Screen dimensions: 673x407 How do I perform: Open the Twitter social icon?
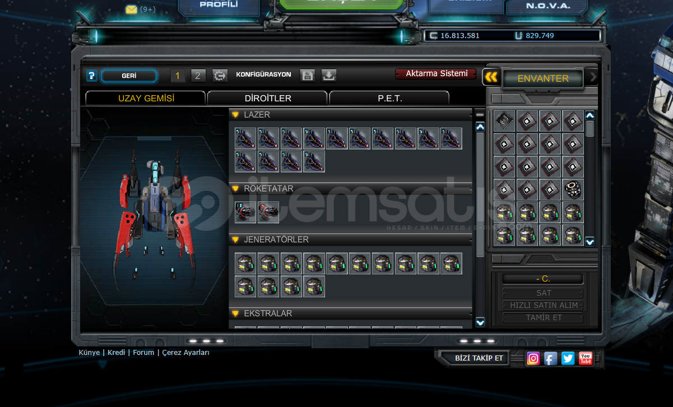[x=568, y=358]
